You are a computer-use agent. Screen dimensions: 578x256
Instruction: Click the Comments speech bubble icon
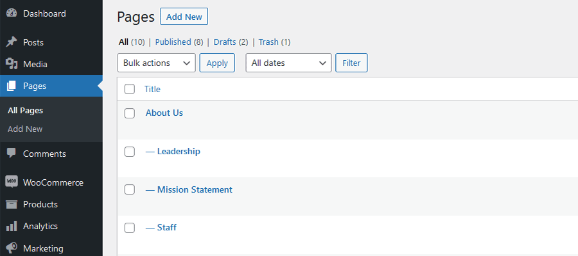point(12,154)
